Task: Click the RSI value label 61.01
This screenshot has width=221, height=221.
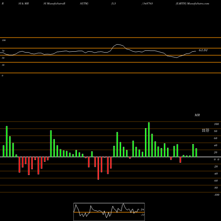Action: (x=203, y=50)
